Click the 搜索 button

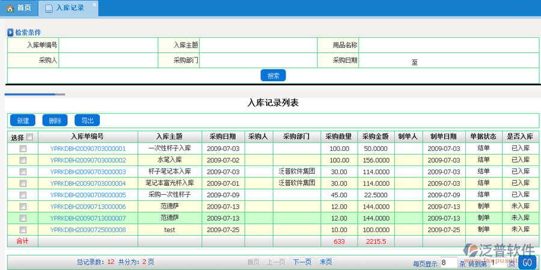(x=273, y=75)
